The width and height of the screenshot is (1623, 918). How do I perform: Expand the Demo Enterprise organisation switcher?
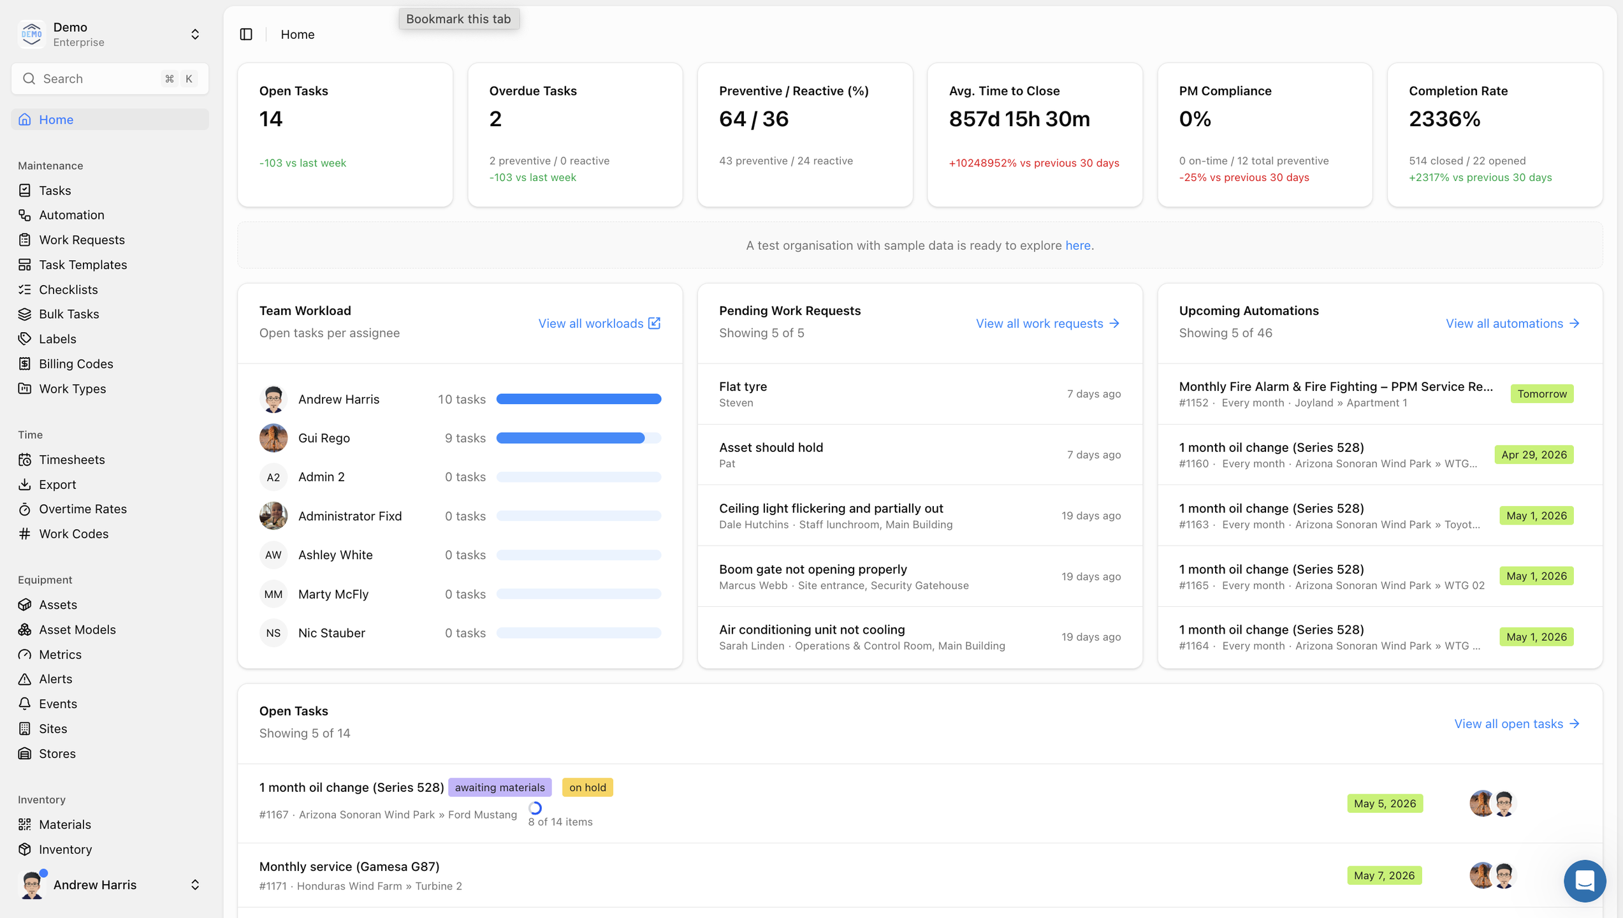(195, 34)
